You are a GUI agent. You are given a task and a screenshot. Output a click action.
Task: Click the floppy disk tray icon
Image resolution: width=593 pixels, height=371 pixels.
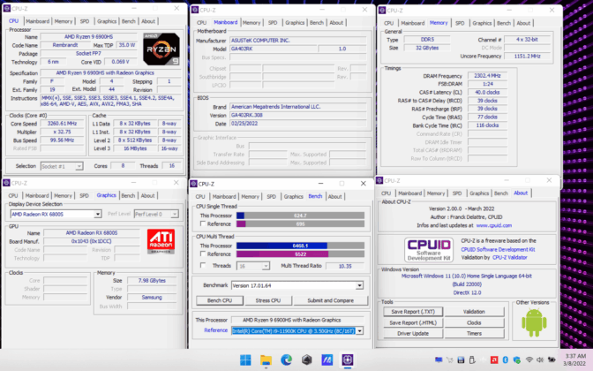click(461, 360)
